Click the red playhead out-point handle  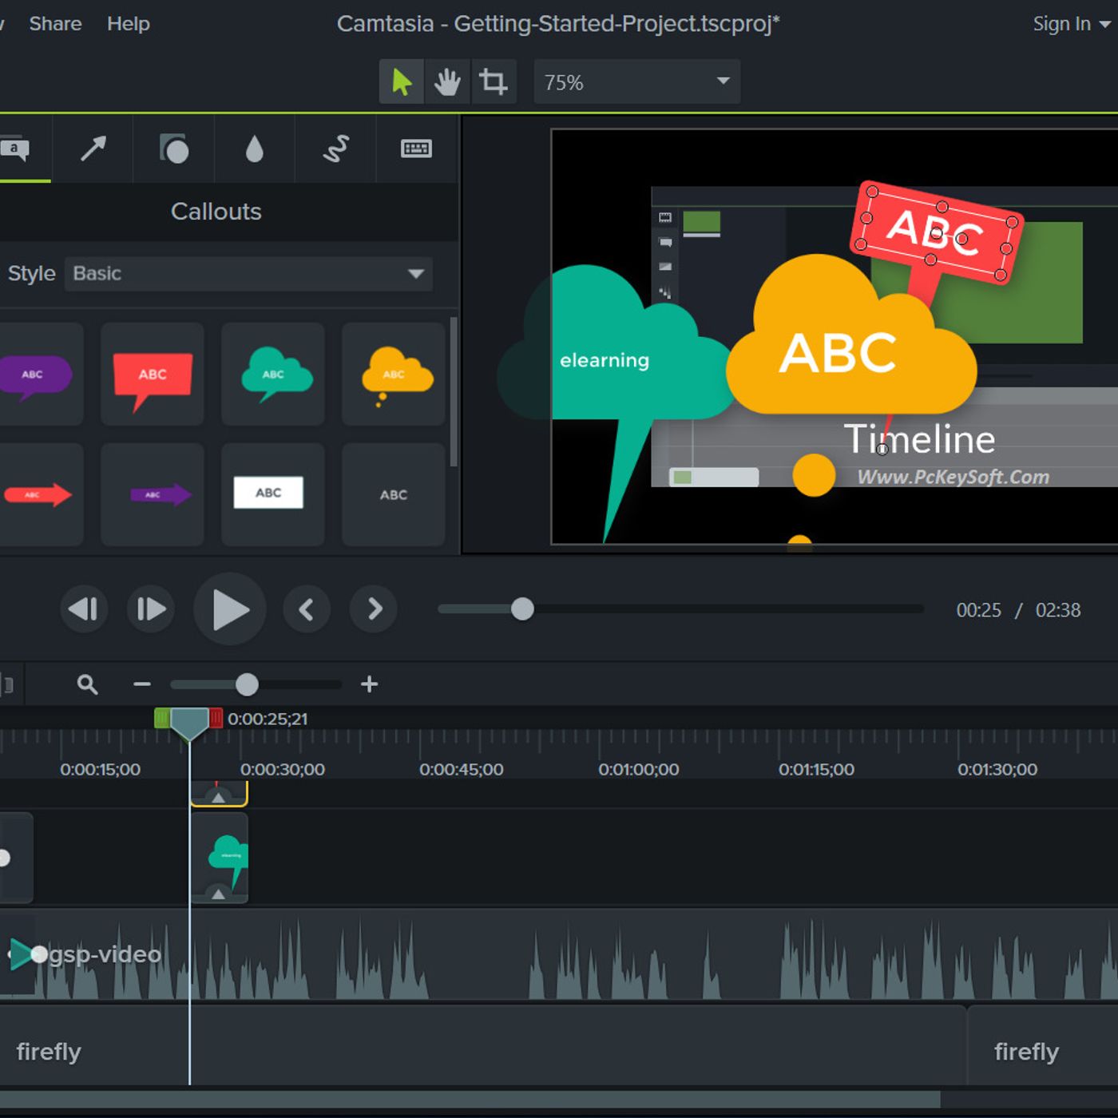[216, 718]
